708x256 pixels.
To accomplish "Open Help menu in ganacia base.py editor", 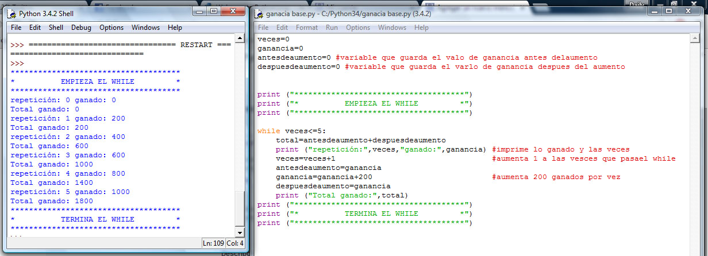I will click(421, 28).
